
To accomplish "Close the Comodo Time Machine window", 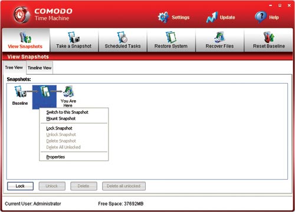I will tap(289, 5).
